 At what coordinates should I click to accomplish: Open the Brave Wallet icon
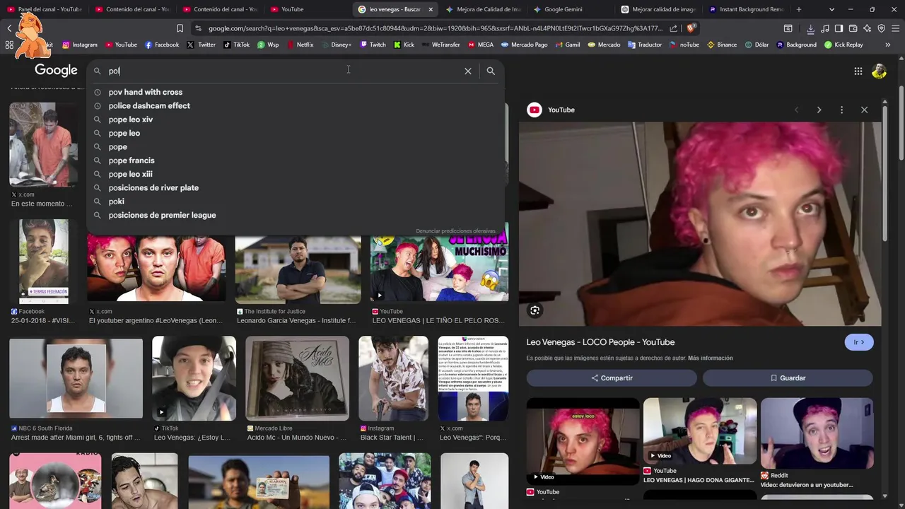853,28
